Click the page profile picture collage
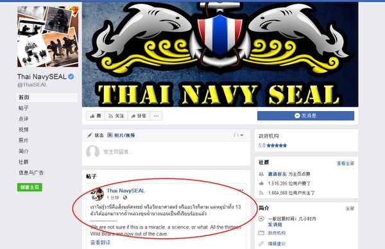 [48, 37]
